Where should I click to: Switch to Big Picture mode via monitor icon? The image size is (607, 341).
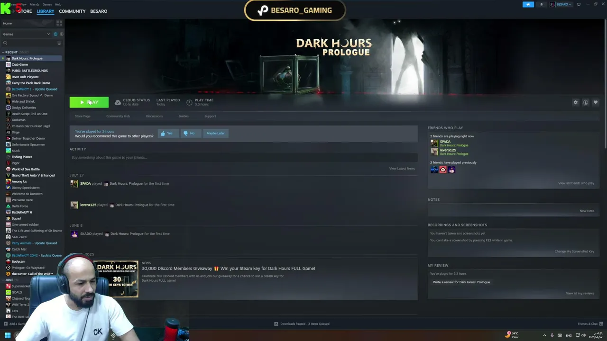click(x=579, y=4)
